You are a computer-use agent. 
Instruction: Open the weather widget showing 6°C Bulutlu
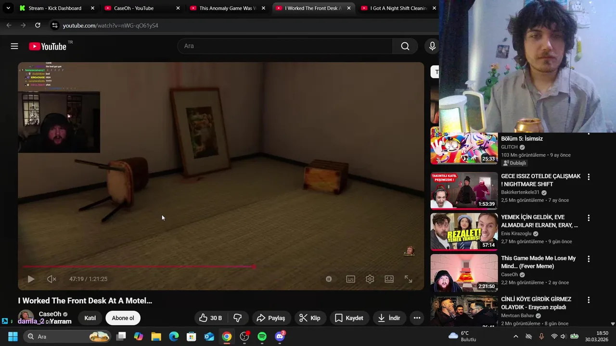(462, 336)
